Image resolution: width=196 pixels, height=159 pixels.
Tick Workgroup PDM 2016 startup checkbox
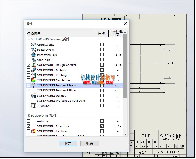coord(102,101)
